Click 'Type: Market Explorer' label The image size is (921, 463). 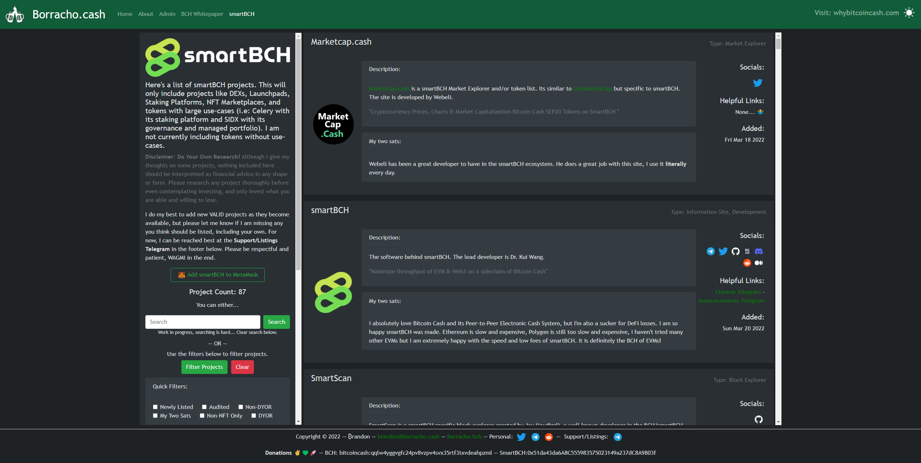click(x=738, y=44)
